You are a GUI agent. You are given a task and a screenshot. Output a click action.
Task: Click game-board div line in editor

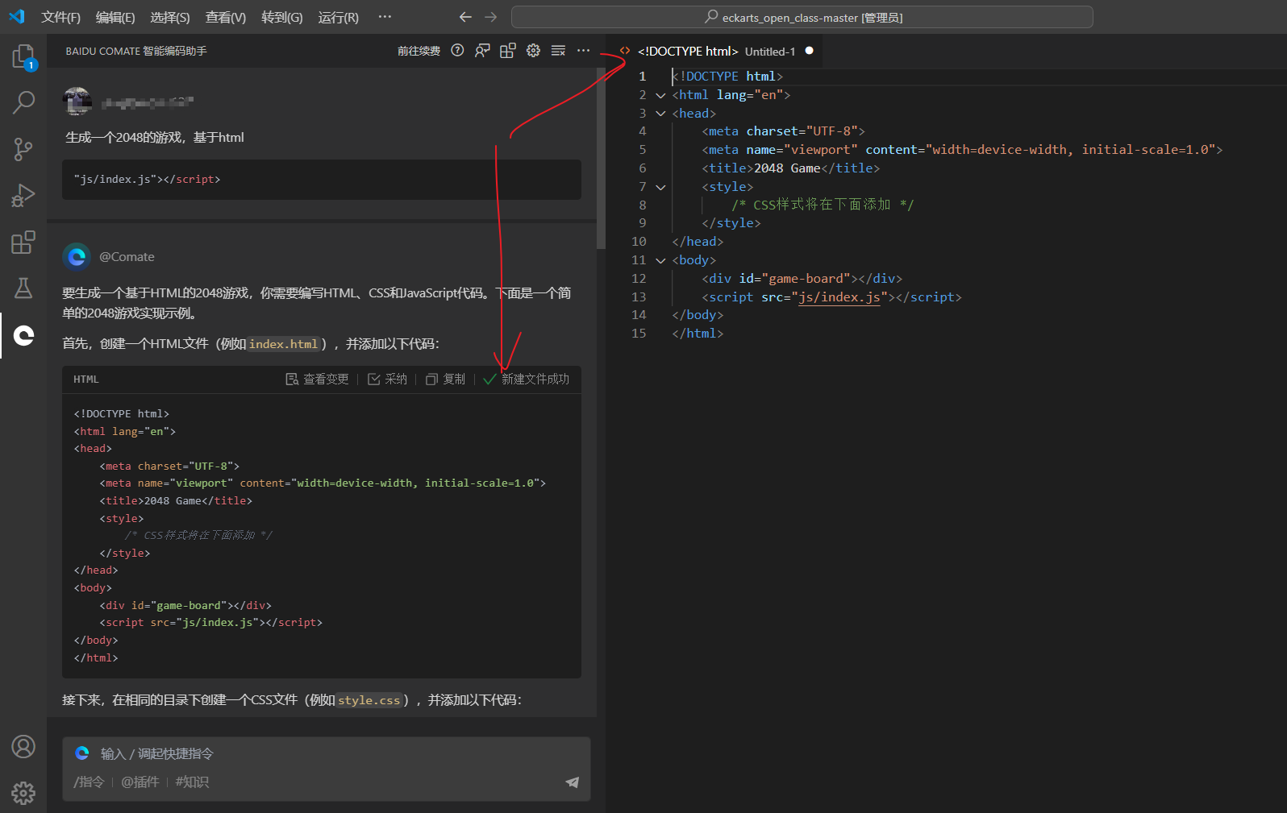tap(802, 279)
